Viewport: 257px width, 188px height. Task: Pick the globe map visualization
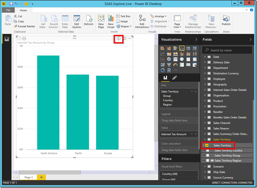182,59
